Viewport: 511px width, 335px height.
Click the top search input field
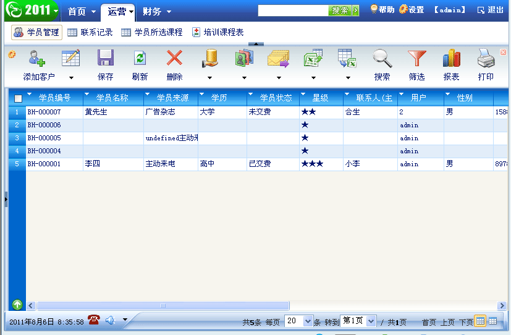tap(293, 11)
